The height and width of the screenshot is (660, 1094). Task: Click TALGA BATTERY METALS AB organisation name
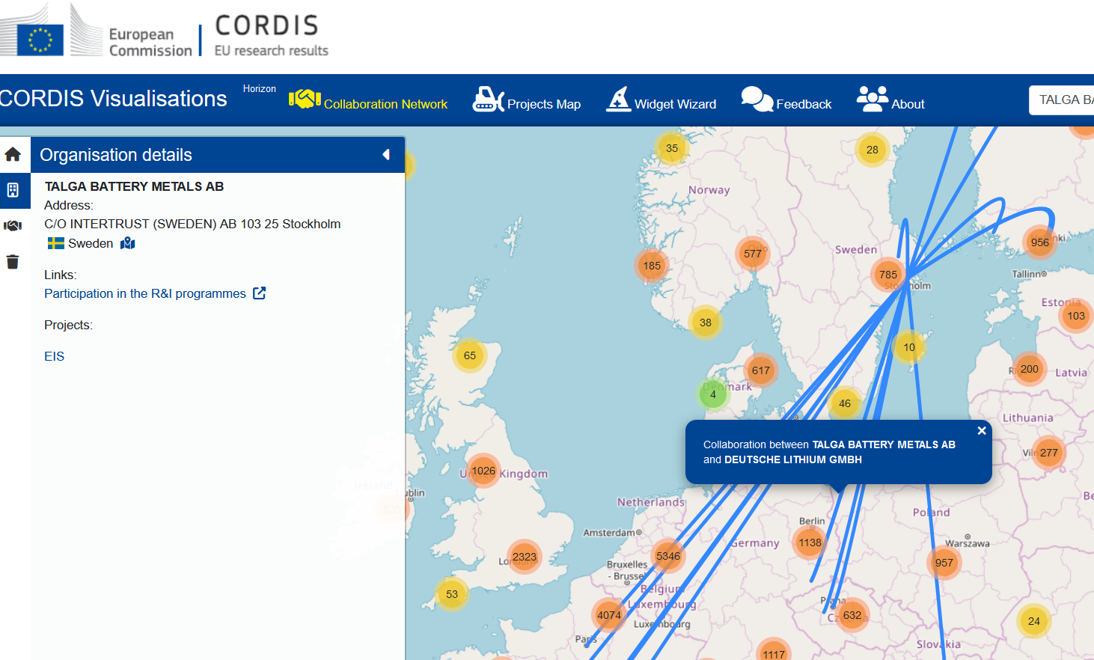click(134, 186)
